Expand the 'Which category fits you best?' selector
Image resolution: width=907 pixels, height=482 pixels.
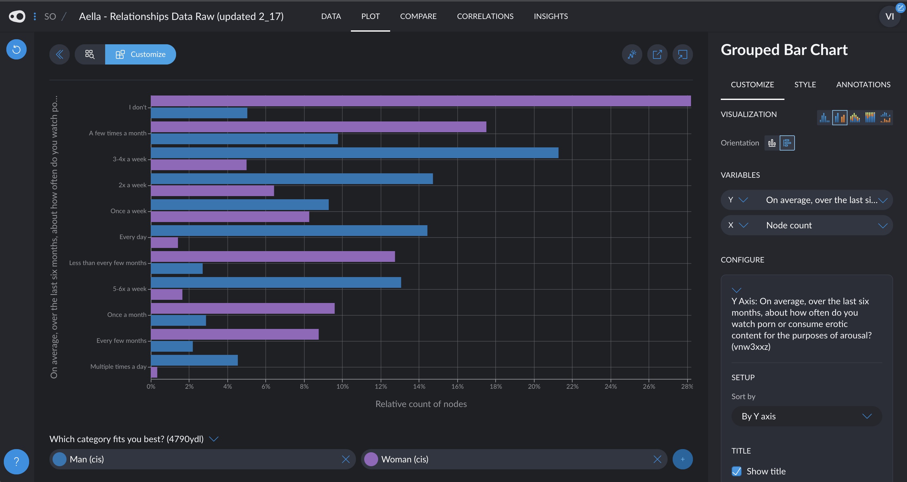(214, 439)
